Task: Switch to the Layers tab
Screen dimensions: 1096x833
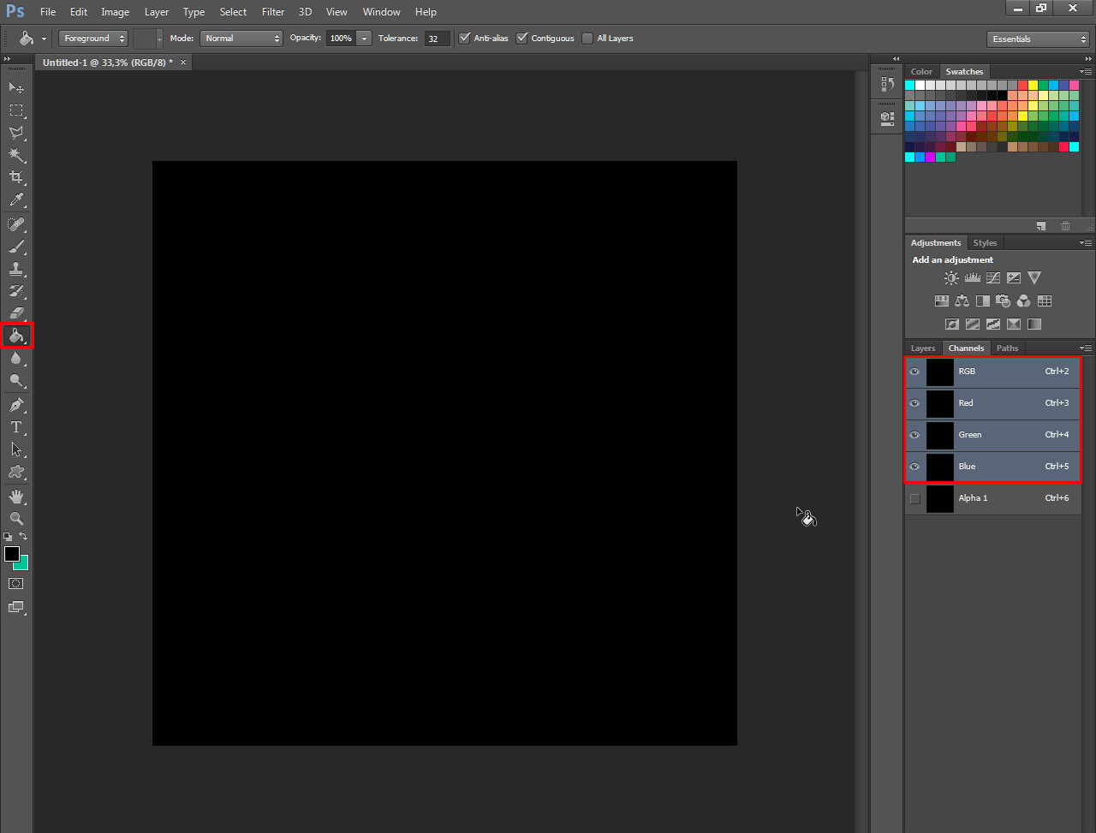Action: (923, 348)
